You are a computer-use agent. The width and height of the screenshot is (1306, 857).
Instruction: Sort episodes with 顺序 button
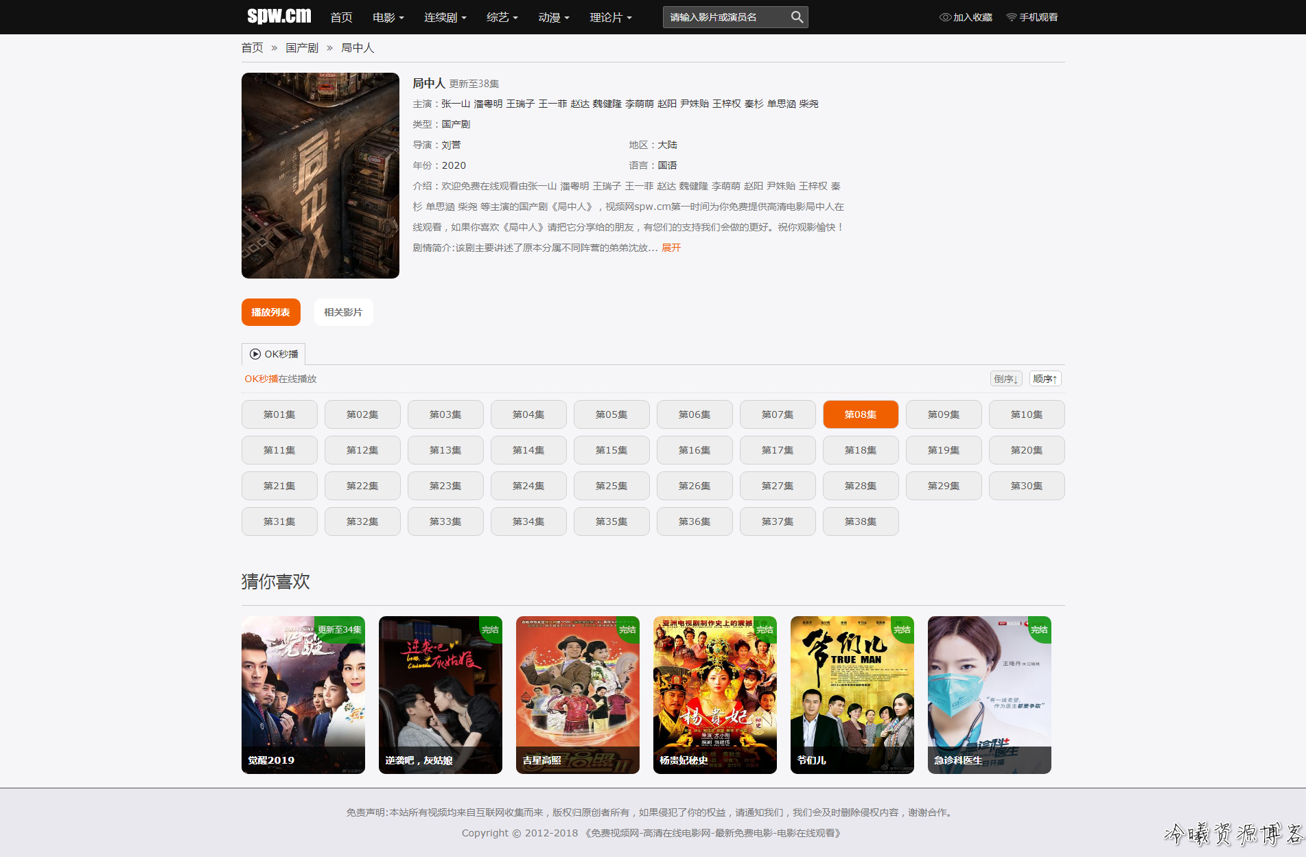1045,379
